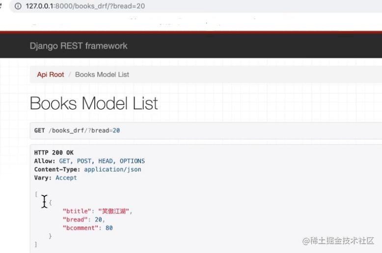
Task: Click the application/json value
Action: (x=112, y=169)
